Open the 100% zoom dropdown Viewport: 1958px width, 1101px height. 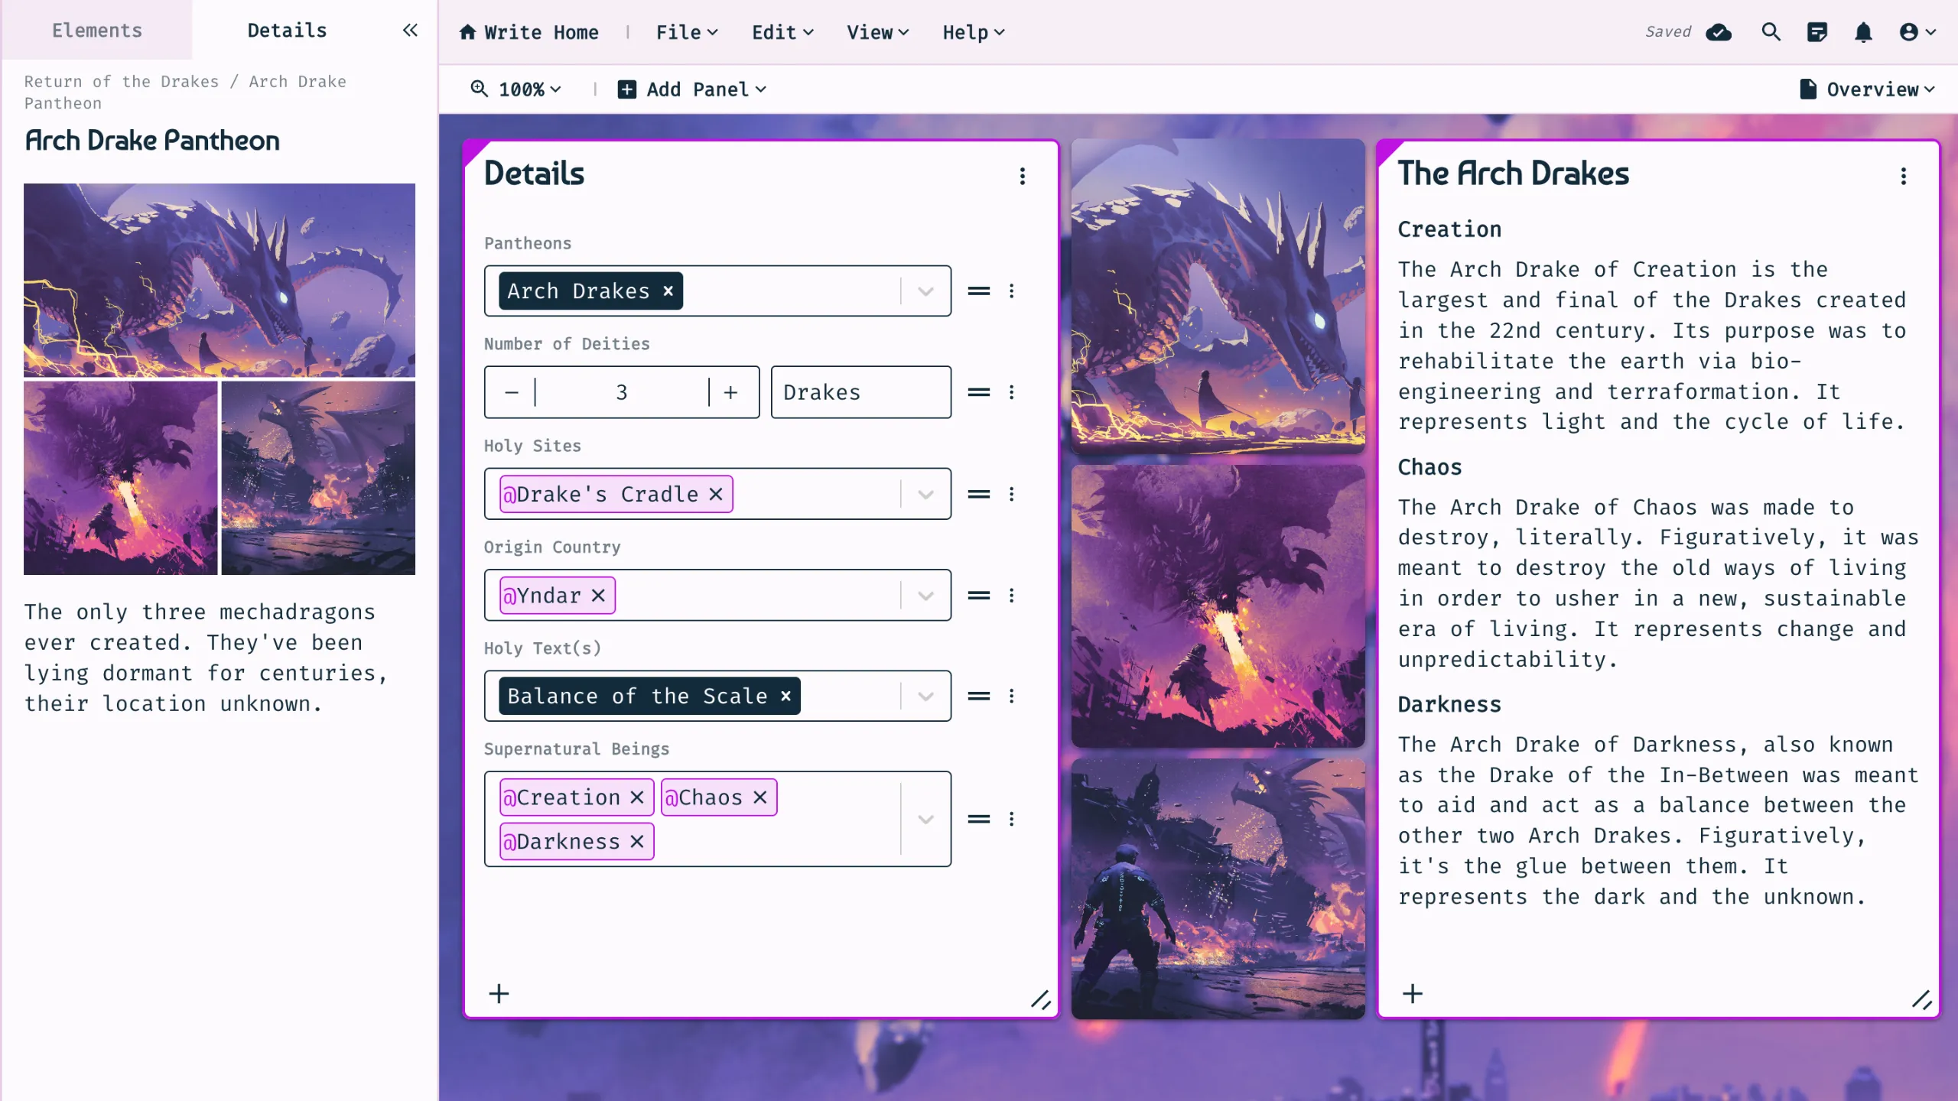pos(517,89)
